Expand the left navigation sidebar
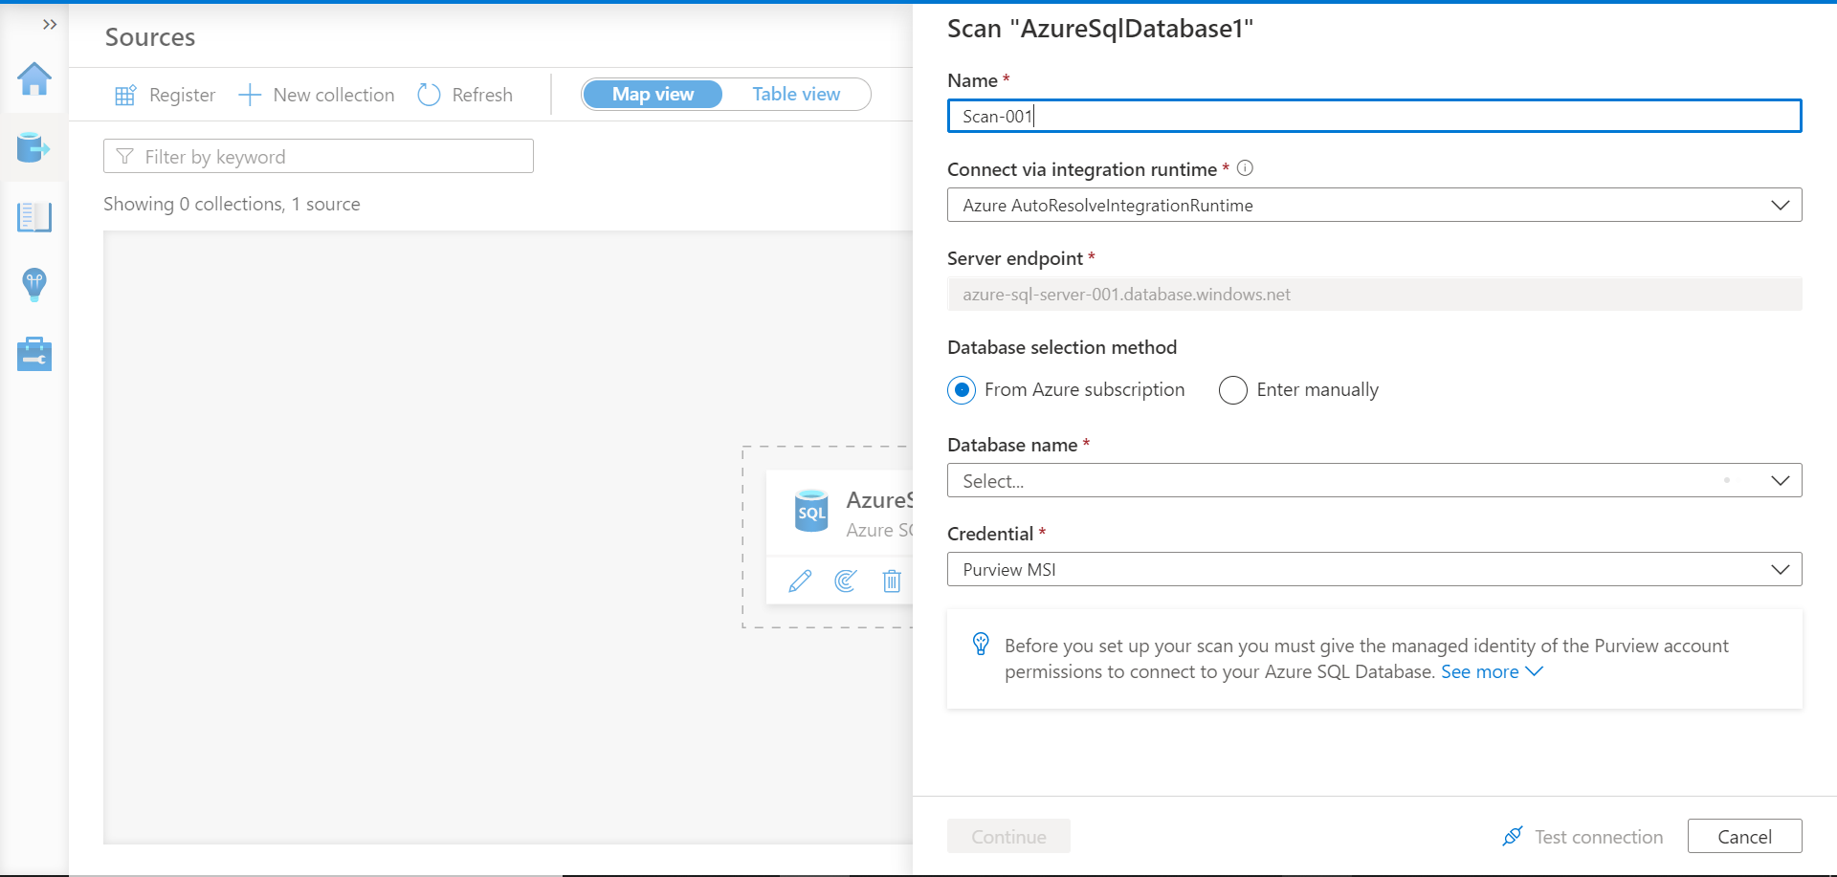 [50, 24]
